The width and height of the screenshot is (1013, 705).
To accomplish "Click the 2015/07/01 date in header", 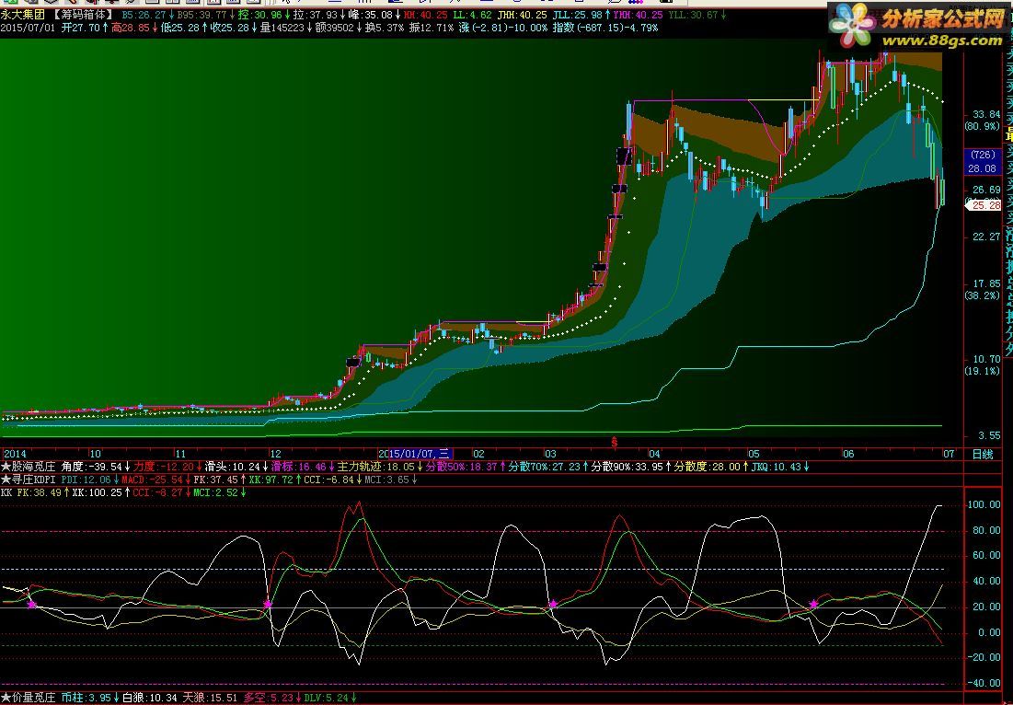I will click(28, 28).
